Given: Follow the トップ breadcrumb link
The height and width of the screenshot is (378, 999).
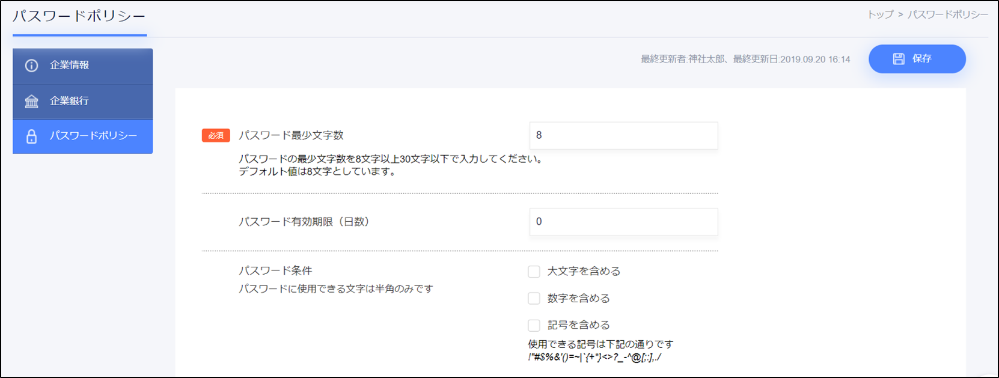Looking at the screenshot, I should pos(880,14).
